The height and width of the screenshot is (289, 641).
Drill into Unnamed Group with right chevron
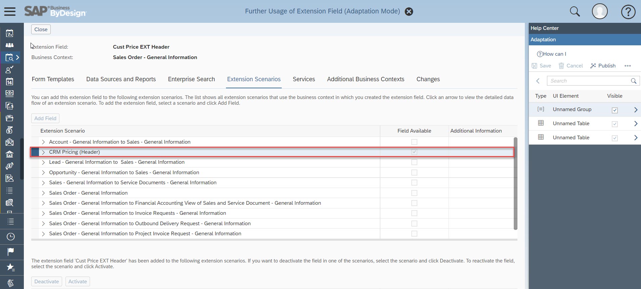click(x=636, y=110)
